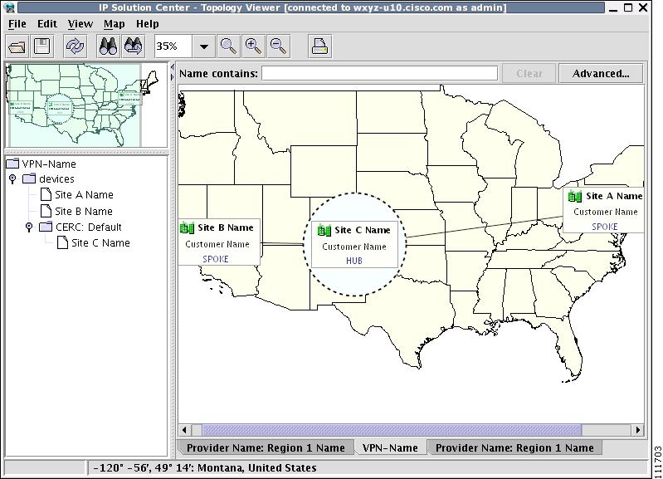Save map with floppy disk icon
The image size is (663, 479).
[x=41, y=46]
